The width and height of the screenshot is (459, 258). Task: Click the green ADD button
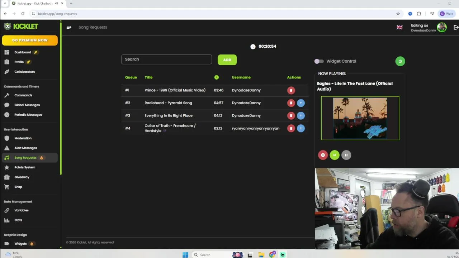[x=227, y=60]
